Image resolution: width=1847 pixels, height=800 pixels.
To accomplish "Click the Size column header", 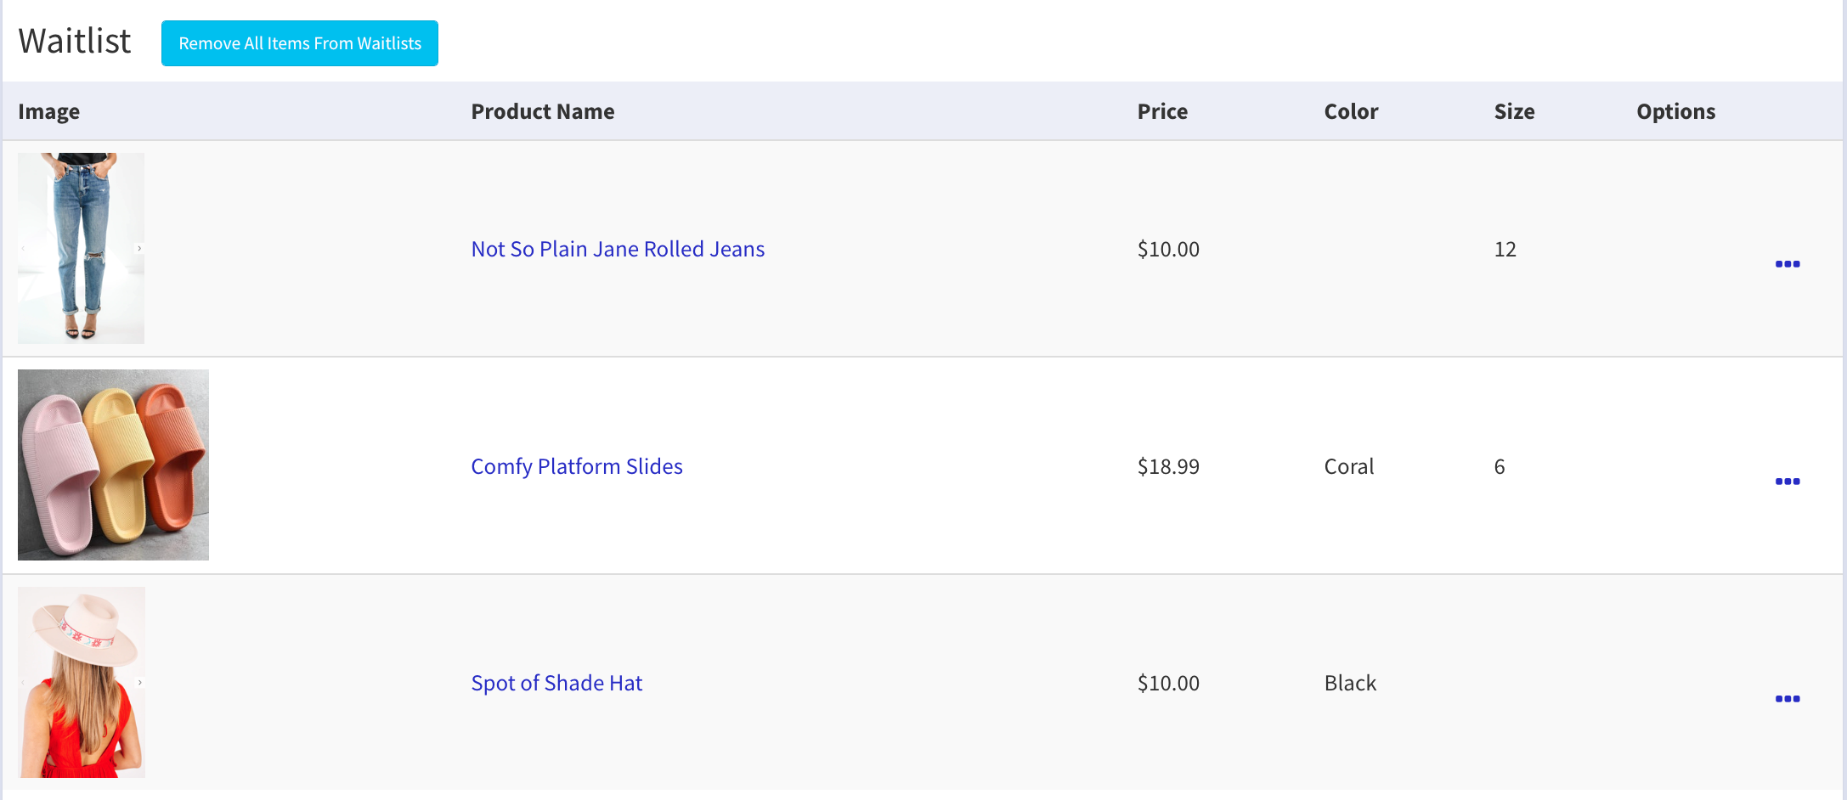I will (x=1513, y=111).
